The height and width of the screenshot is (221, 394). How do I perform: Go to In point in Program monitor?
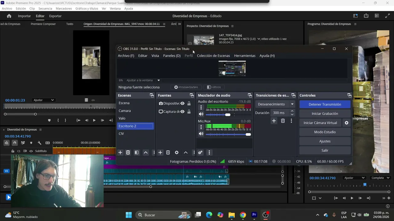pos(336,198)
